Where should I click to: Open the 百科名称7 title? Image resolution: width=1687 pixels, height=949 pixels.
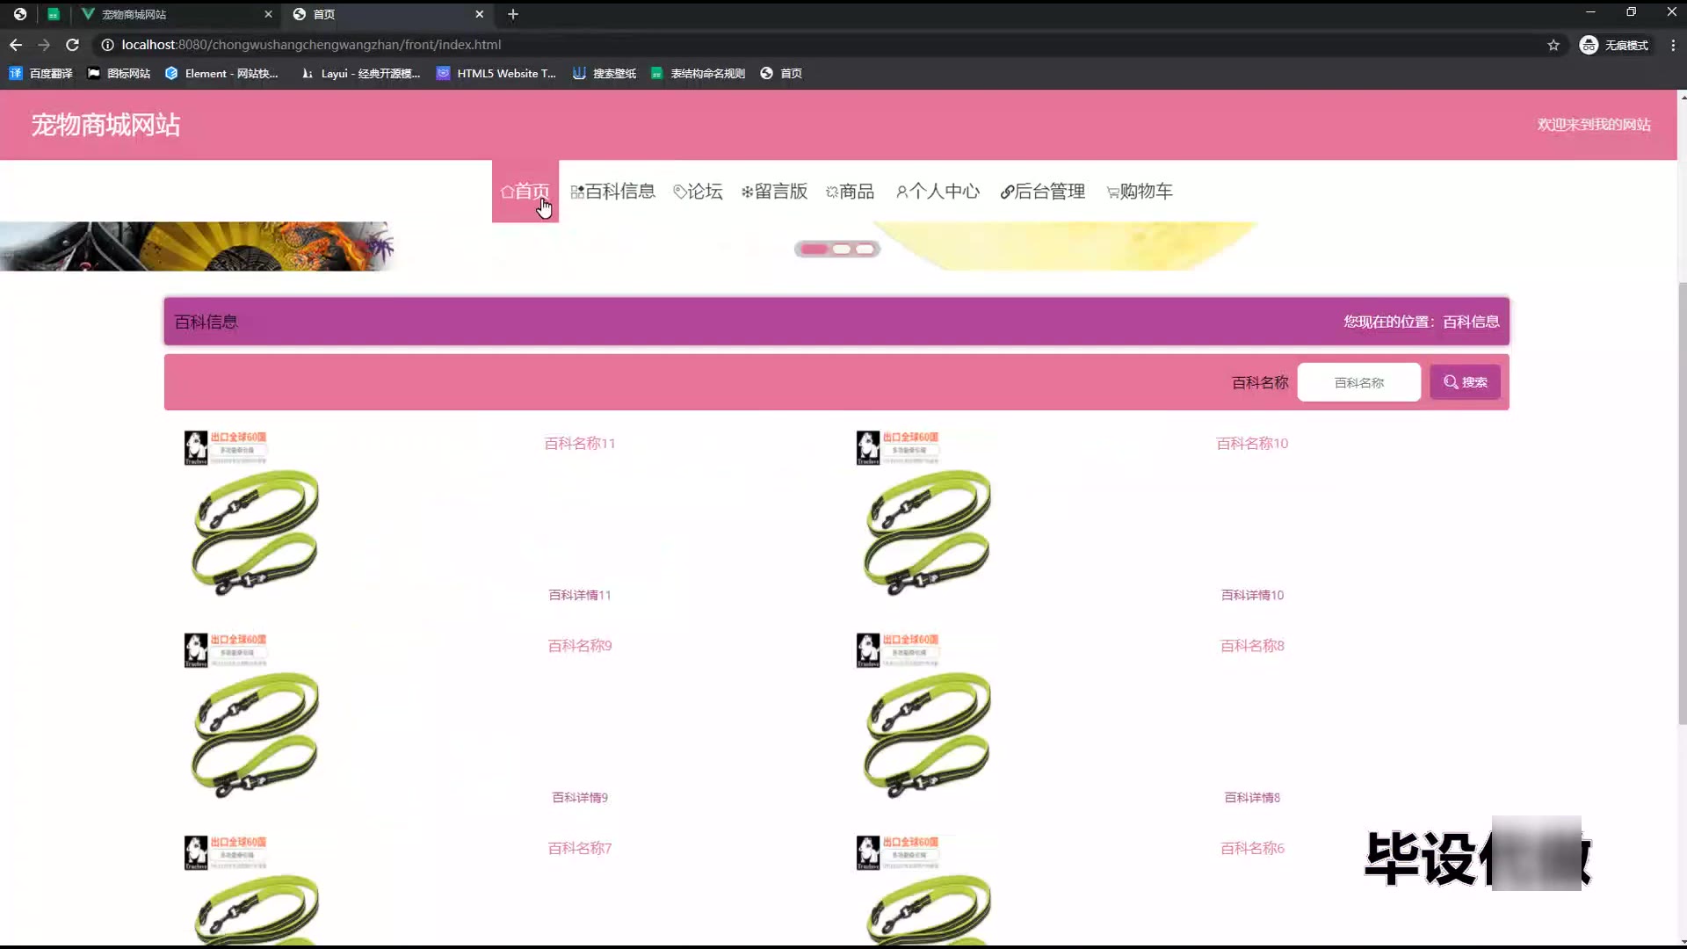(580, 848)
